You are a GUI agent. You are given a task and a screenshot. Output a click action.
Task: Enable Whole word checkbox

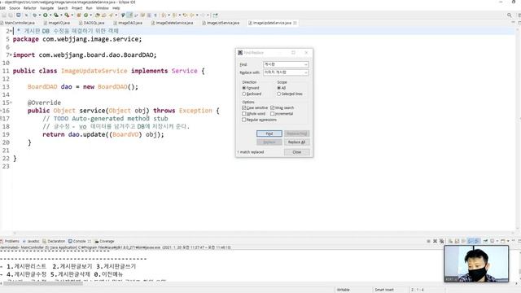point(244,114)
